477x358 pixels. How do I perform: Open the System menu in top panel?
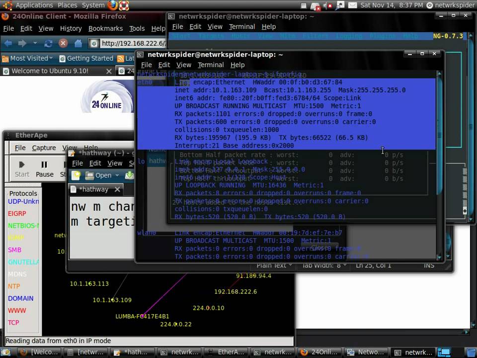[x=93, y=5]
